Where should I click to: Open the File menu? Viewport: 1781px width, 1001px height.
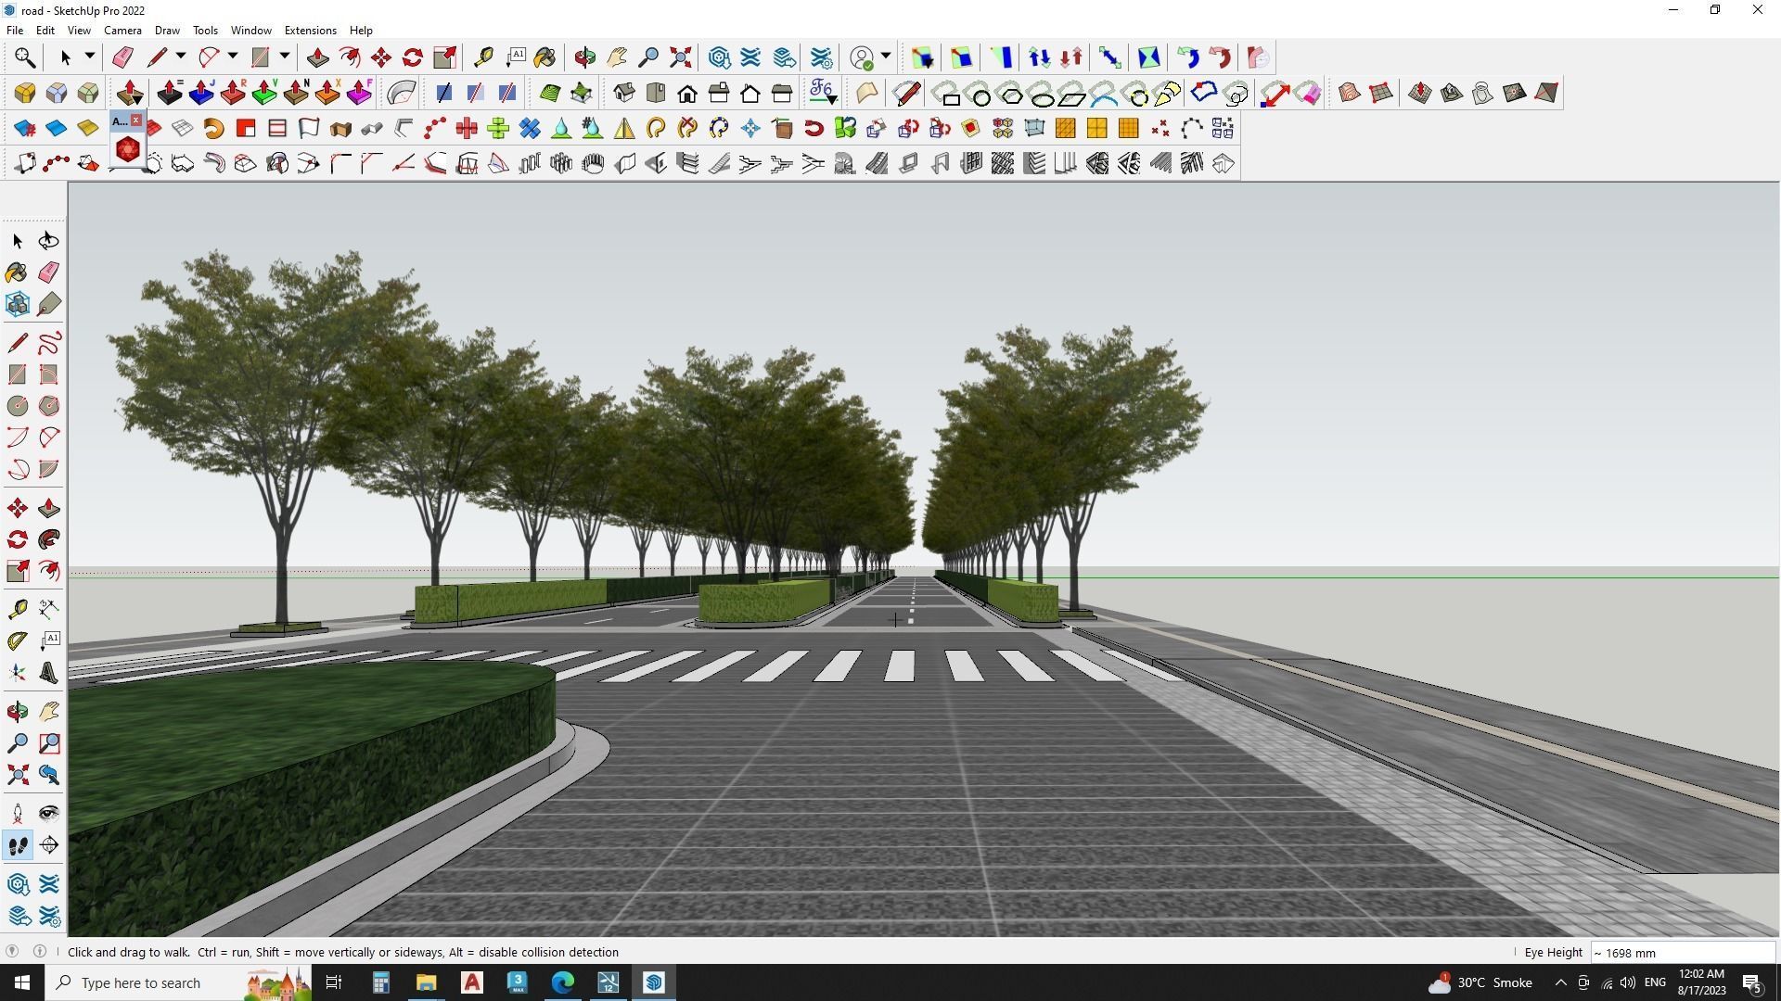(15, 31)
